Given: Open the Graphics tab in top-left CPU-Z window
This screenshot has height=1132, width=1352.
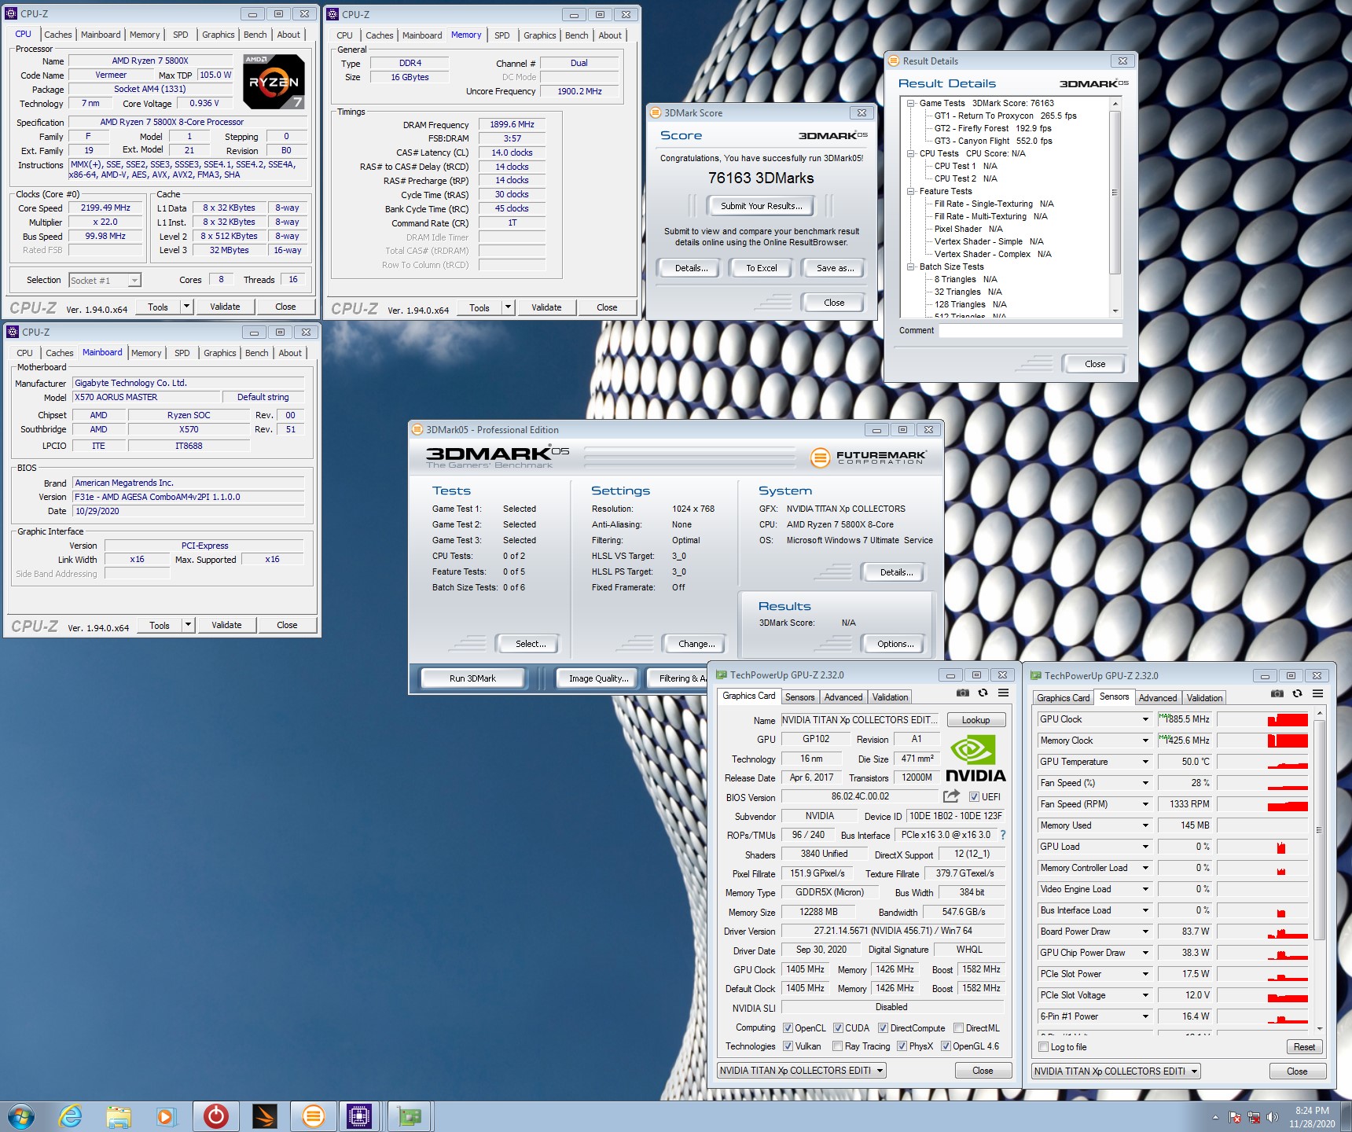Looking at the screenshot, I should pos(219,35).
